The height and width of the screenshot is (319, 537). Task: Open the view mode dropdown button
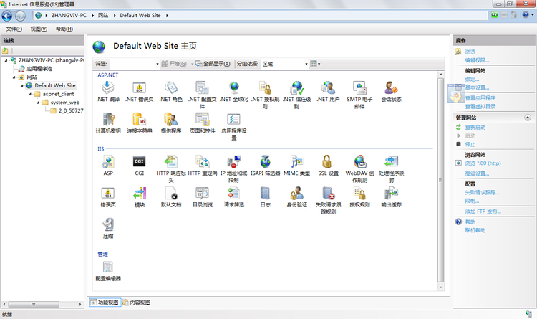pyautogui.click(x=315, y=64)
